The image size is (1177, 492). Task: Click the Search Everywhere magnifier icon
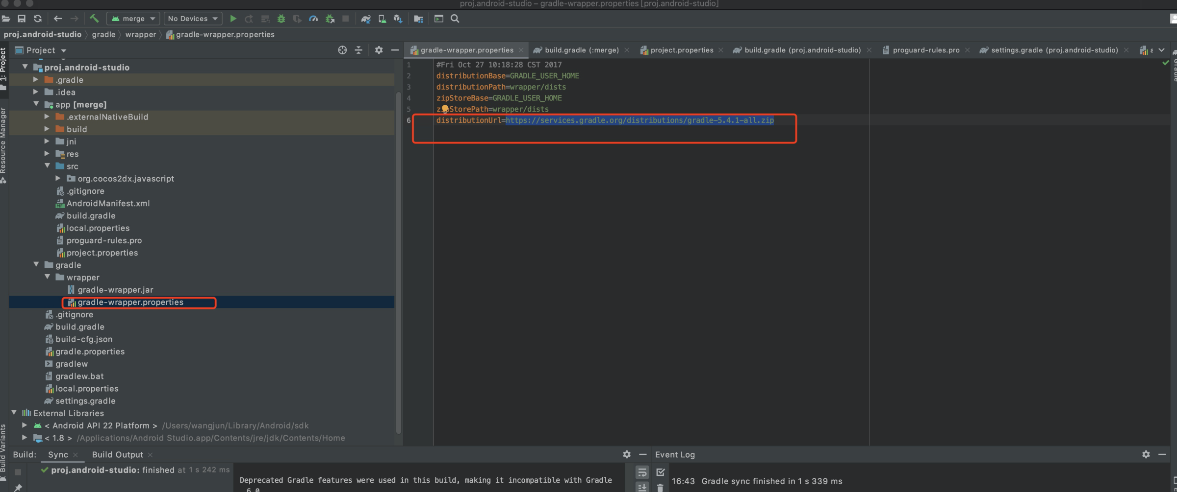tap(455, 19)
